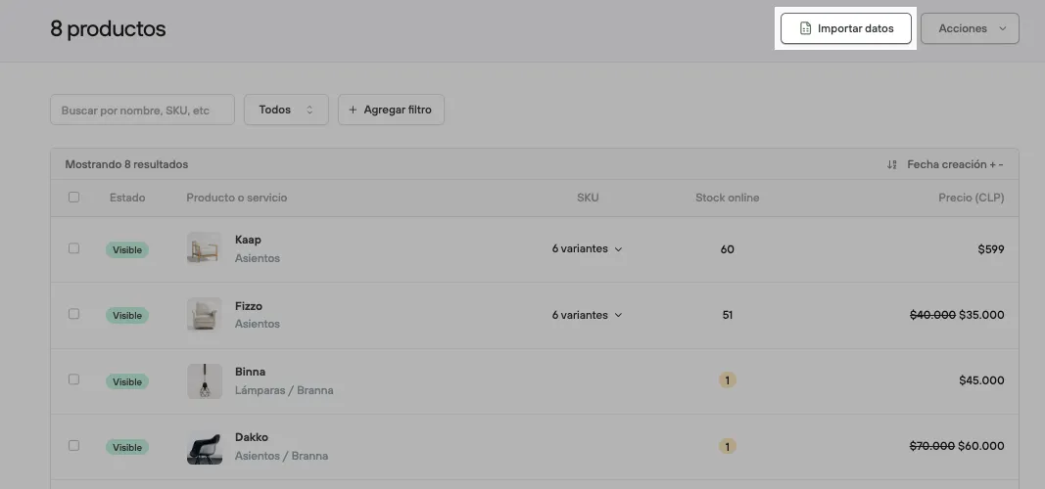
Task: Click the Visible badge on Kaap row
Action: coord(126,250)
